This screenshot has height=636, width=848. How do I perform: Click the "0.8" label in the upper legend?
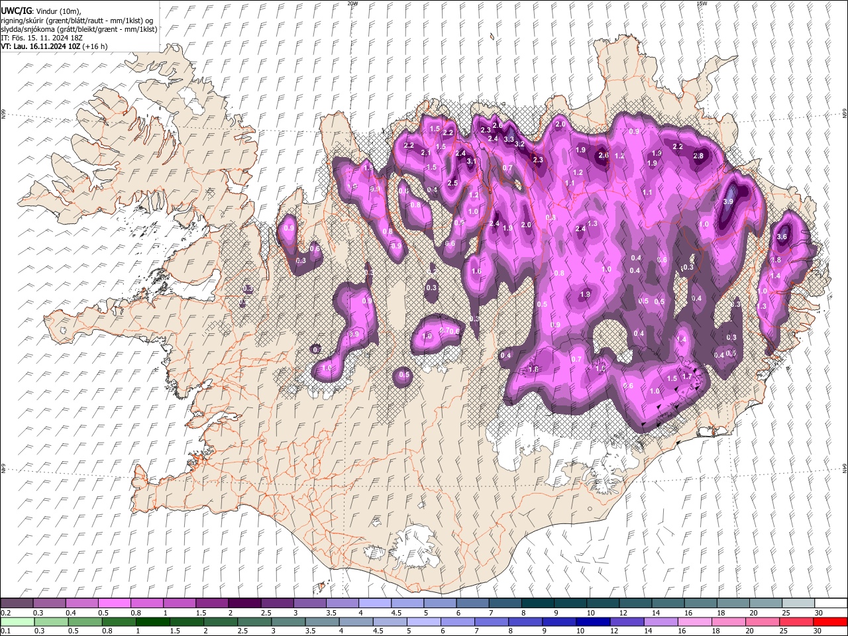coord(136,613)
